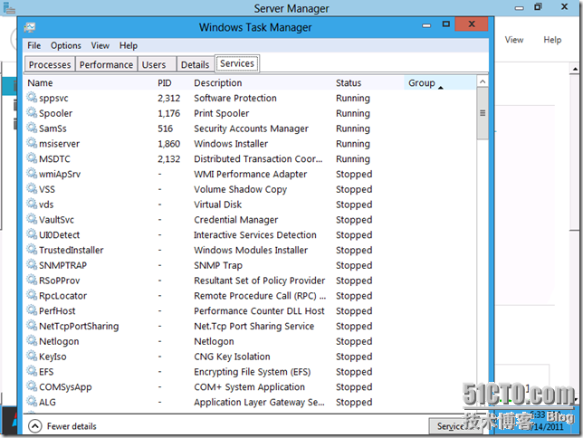This screenshot has width=583, height=438.
Task: Select the Services tab
Action: click(237, 63)
